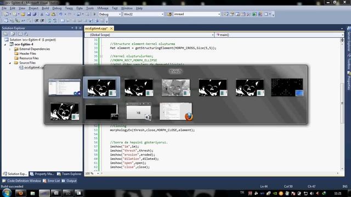Image resolution: width=351 pixels, height=197 pixels.
Task: Open the Build menu
Action: [46, 8]
